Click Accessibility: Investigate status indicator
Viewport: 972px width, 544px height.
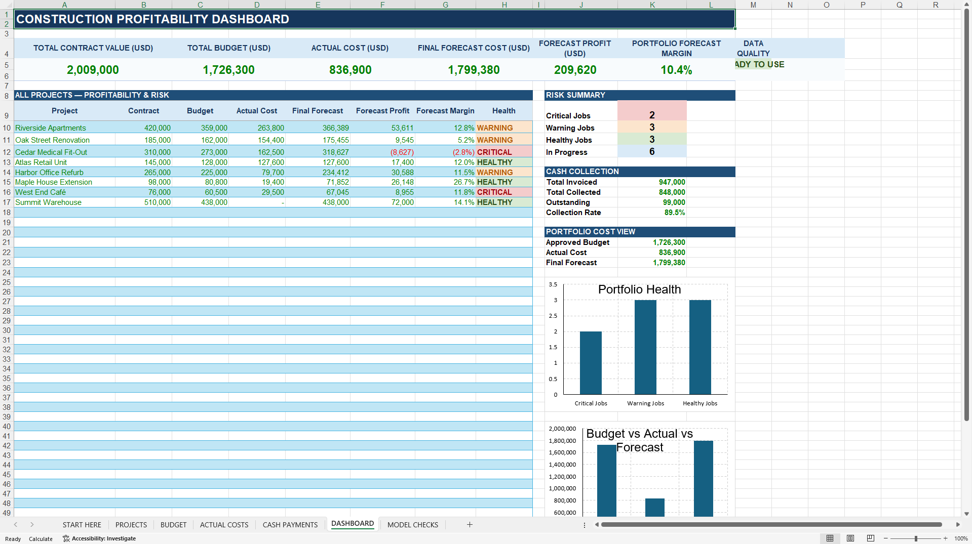tap(99, 538)
